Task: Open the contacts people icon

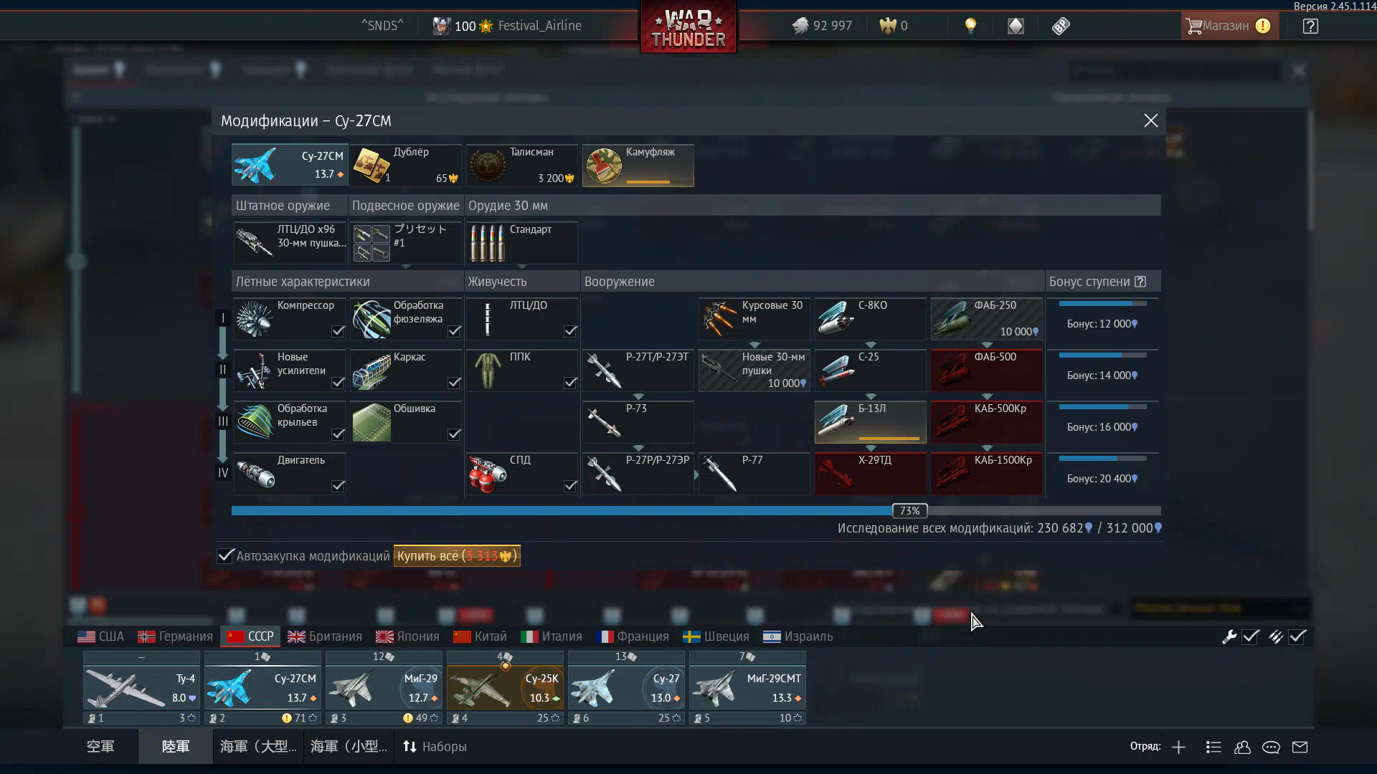Action: click(x=1242, y=747)
